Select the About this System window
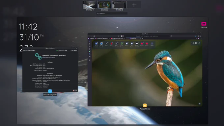Screen dimensions: 224x126 [x=50, y=69]
